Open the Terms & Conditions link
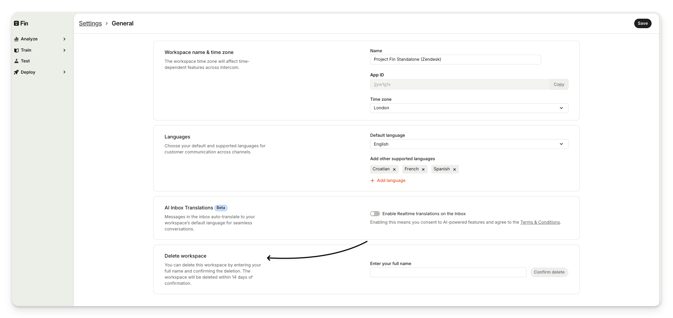The height and width of the screenshot is (318, 673). point(540,222)
